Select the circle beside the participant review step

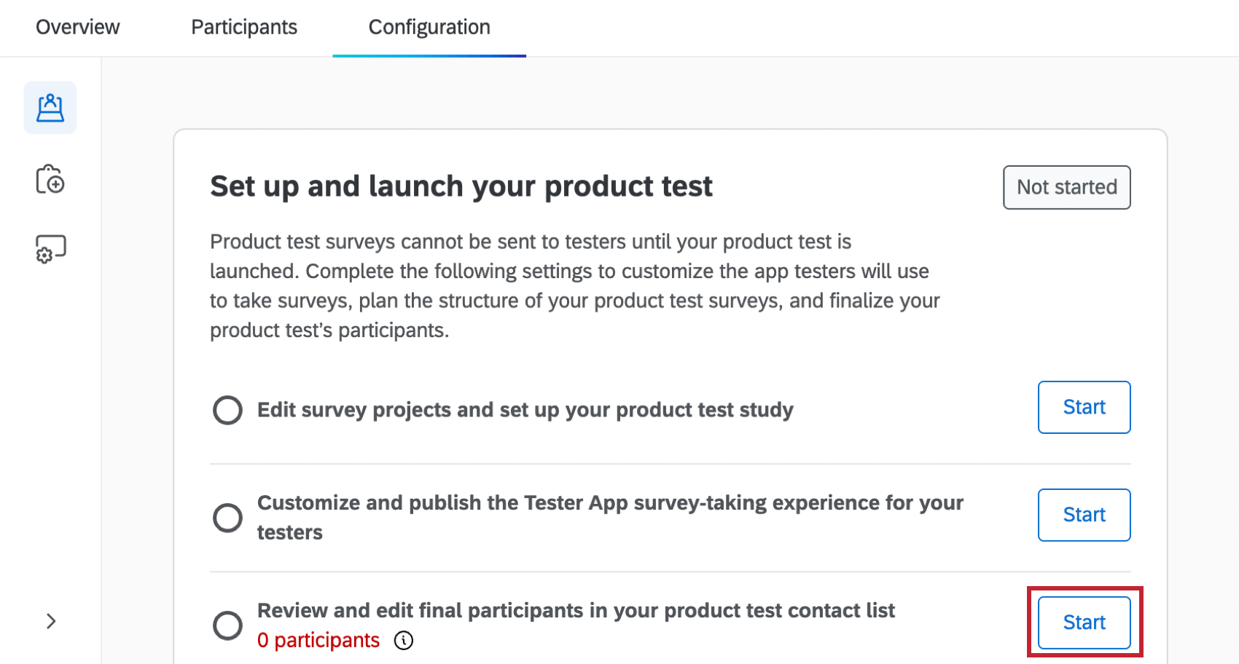tap(227, 625)
